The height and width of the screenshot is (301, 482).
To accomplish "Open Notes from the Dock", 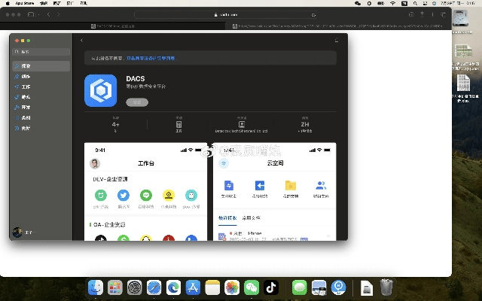I will tap(212, 287).
